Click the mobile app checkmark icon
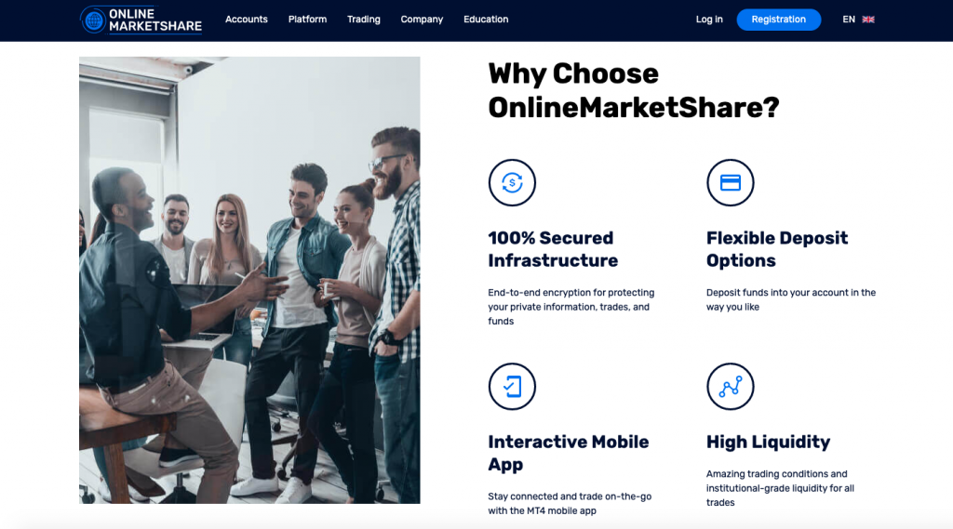This screenshot has height=529, width=953. (512, 386)
